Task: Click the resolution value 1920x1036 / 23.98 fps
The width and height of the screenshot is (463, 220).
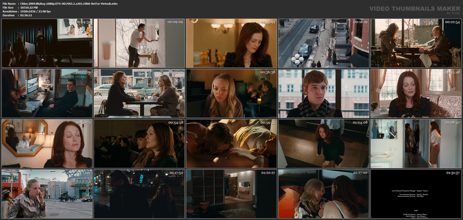Action: (x=35, y=12)
